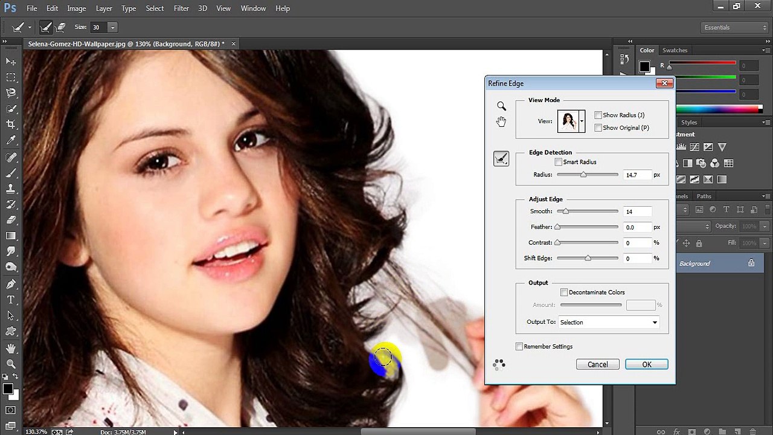Image resolution: width=773 pixels, height=435 pixels.
Task: Select the Rectangular Marquee tool
Action: pos(11,77)
